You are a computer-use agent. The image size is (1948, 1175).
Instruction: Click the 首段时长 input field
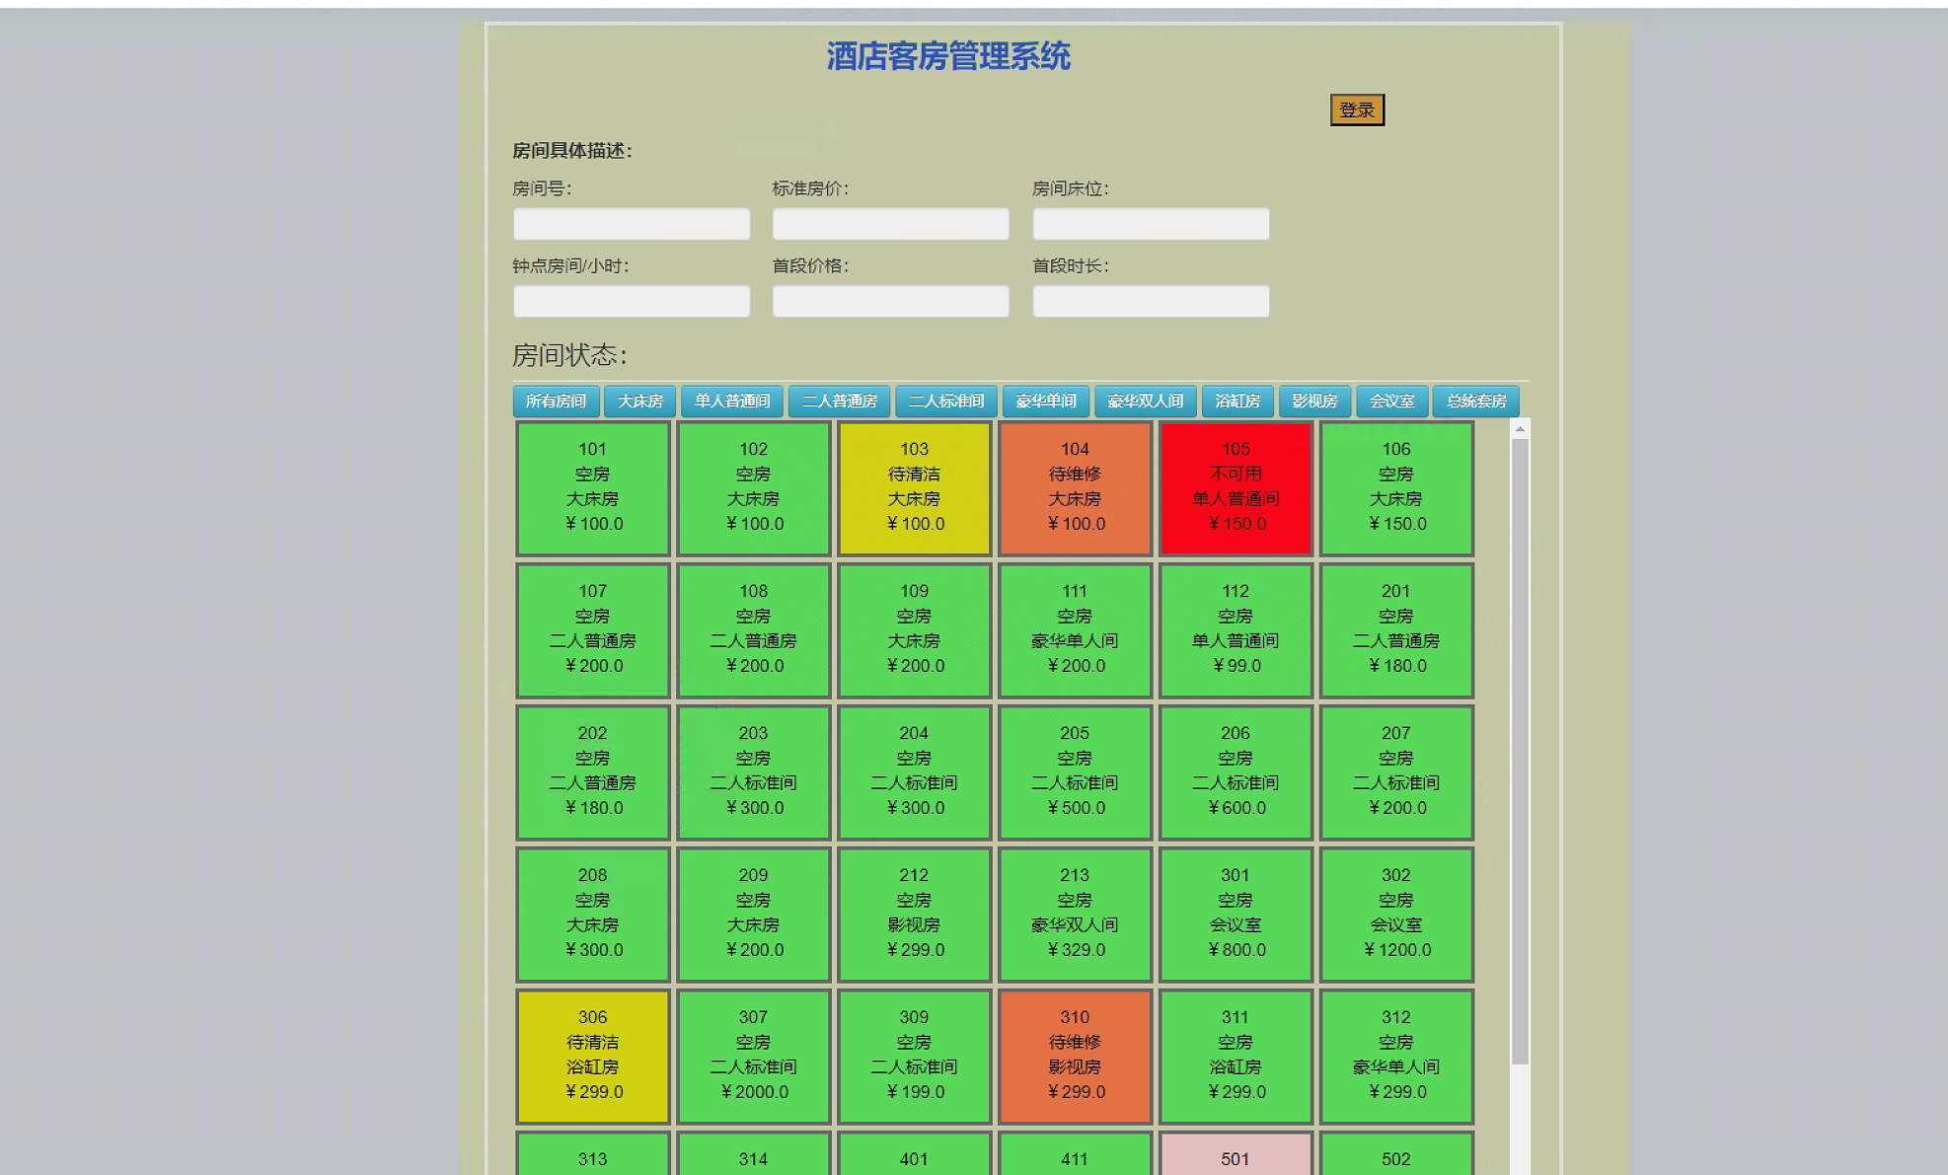(x=1151, y=301)
